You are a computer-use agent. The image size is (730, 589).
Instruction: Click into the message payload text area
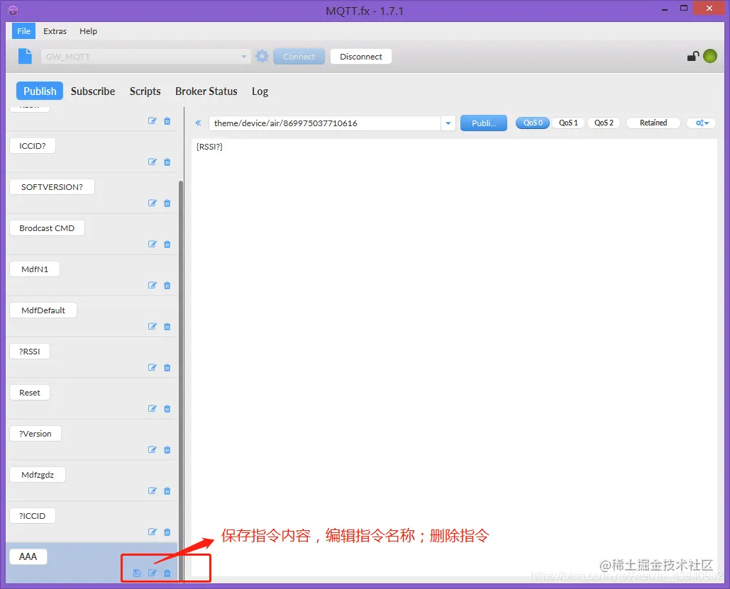(x=454, y=357)
